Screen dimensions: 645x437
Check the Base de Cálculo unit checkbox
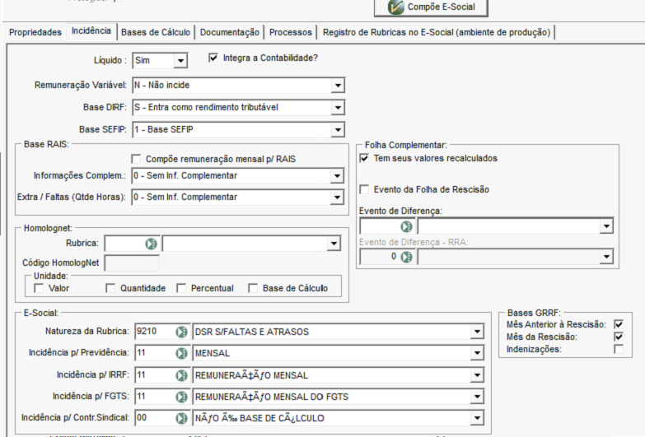pyautogui.click(x=253, y=288)
